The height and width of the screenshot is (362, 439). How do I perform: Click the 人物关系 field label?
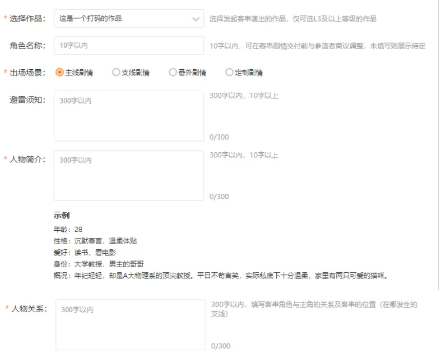(29, 309)
